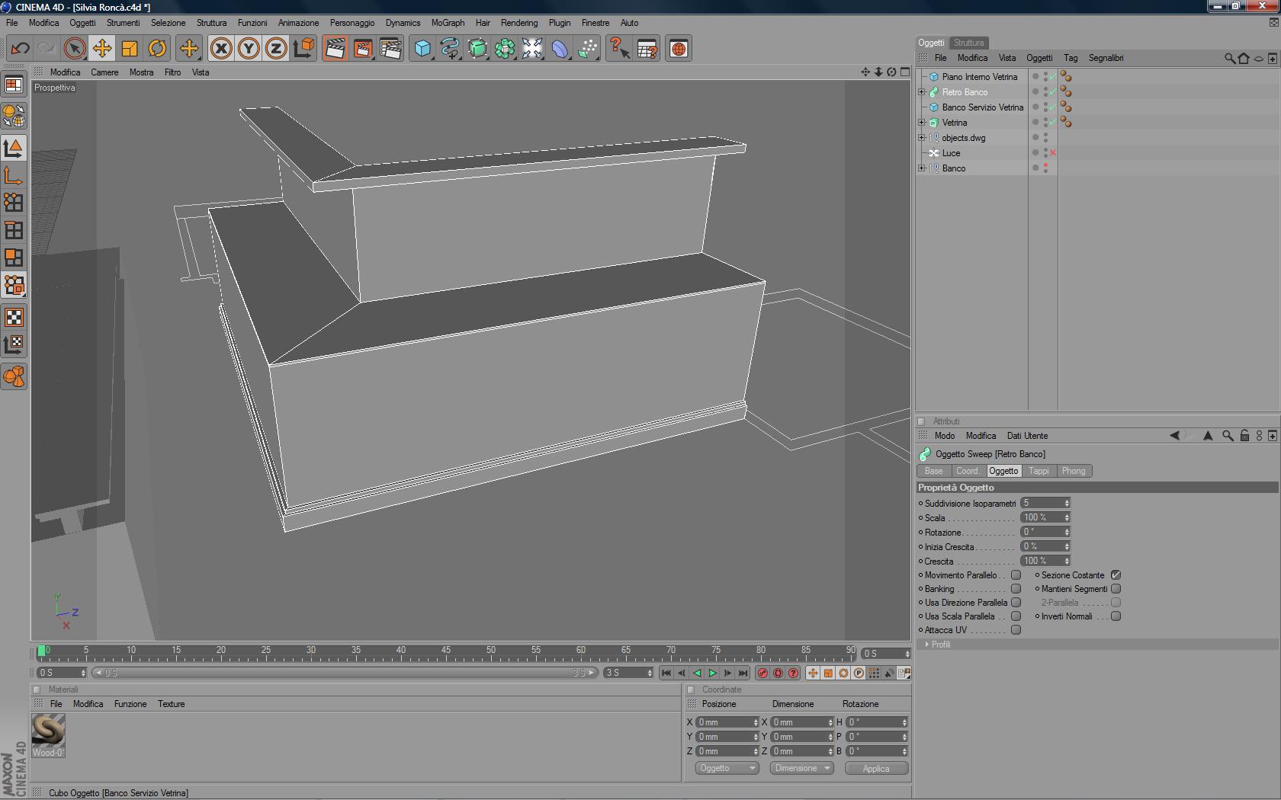Open the MoGraph menu
The height and width of the screenshot is (800, 1281).
click(x=448, y=23)
